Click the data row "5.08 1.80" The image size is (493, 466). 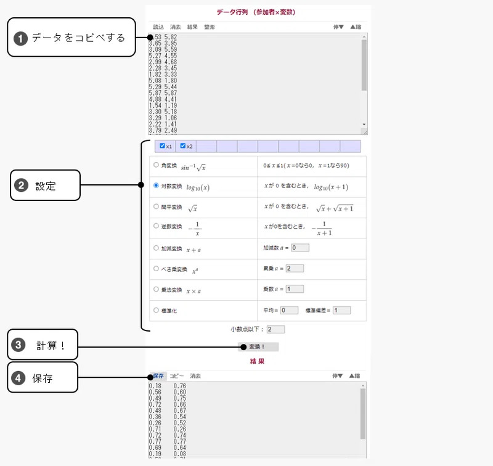click(x=163, y=81)
